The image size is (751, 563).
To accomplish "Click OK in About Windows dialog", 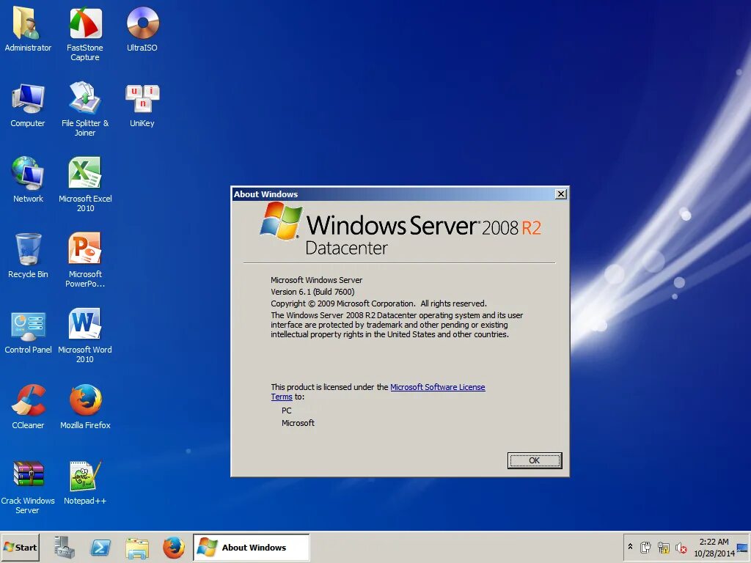I will click(x=535, y=460).
